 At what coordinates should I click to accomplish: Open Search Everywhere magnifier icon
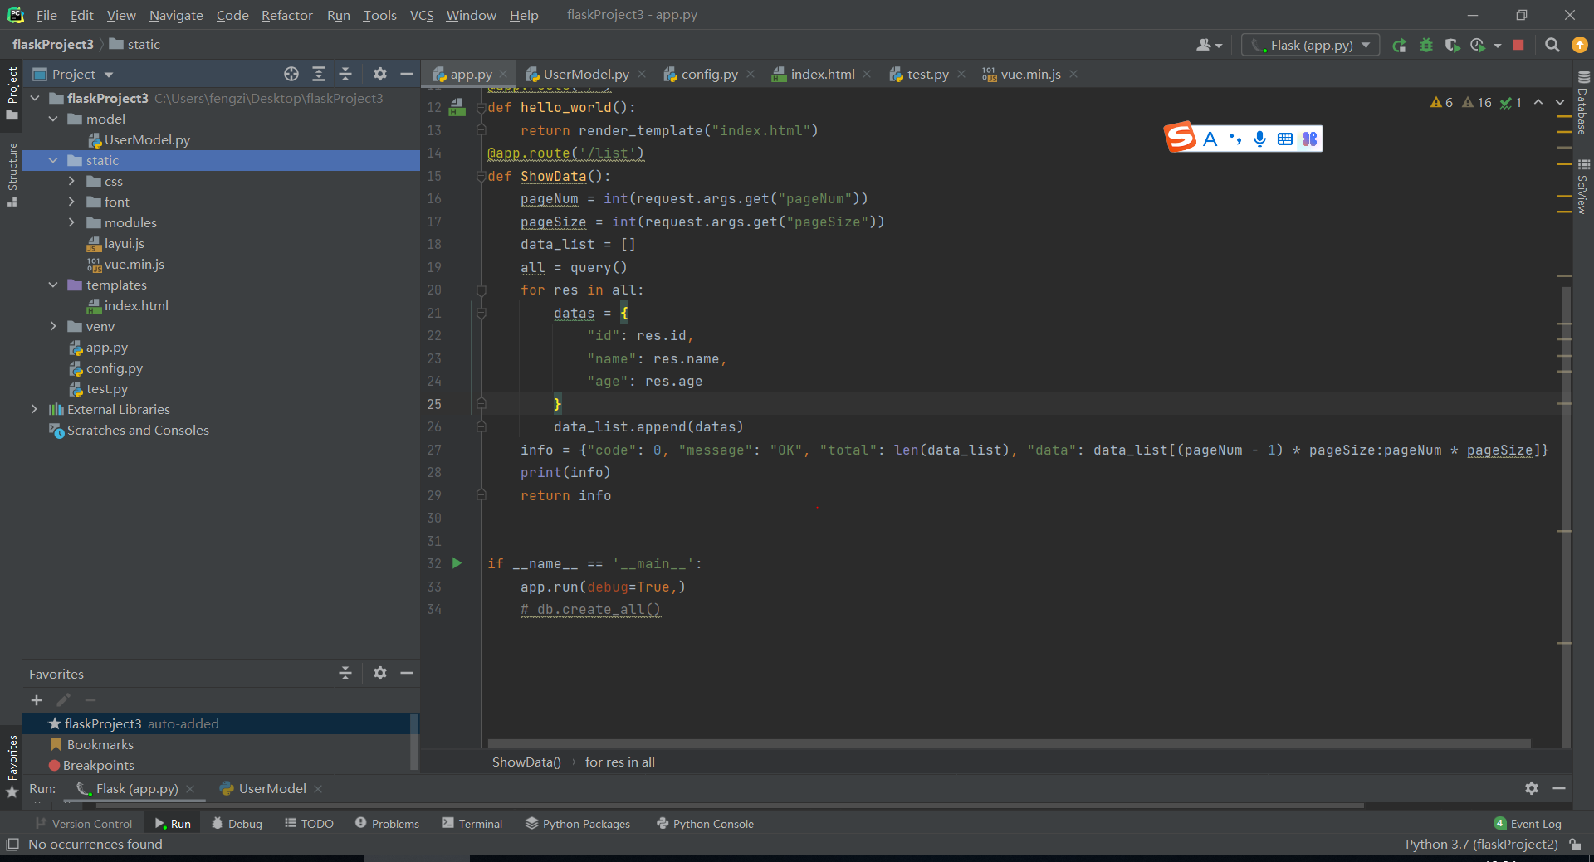pyautogui.click(x=1552, y=46)
